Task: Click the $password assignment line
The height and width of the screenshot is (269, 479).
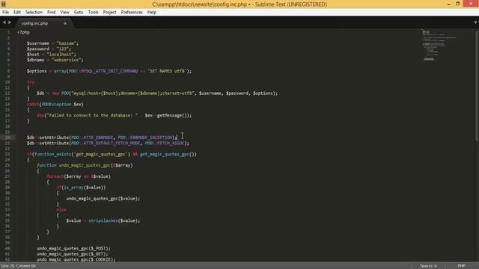Action: [49, 49]
